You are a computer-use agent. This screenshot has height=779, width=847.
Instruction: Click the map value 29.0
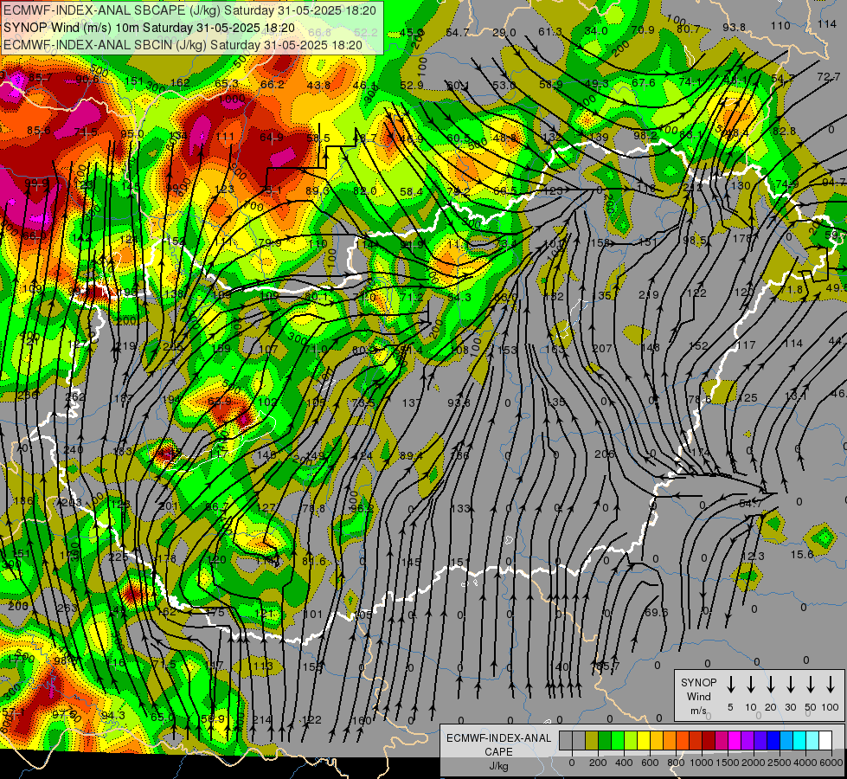point(504,32)
